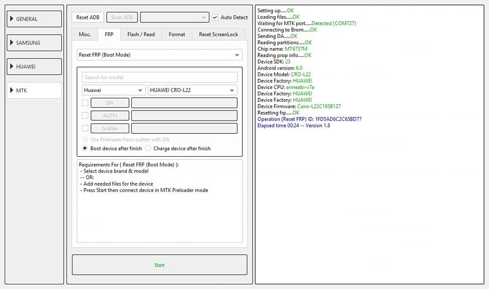Toggle the DA file checkbox
Screen dimensions: 489x289
[x=85, y=103]
